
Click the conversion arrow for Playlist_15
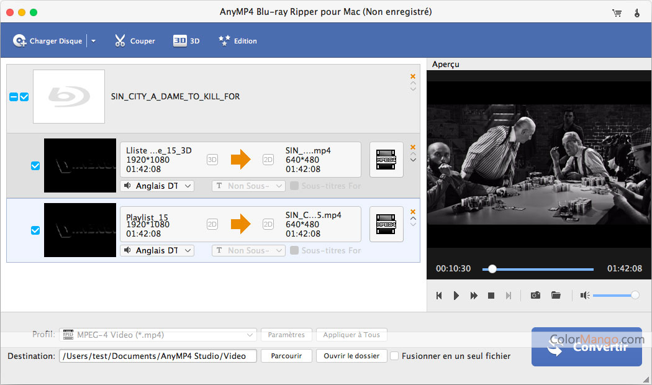pos(241,224)
